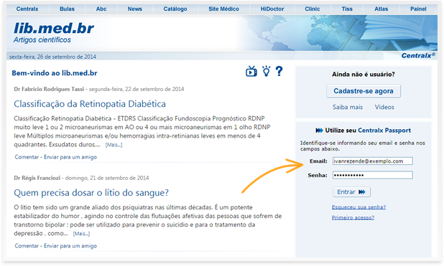Click [Mais...] on Retinopatia article
The height and width of the screenshot is (266, 444).
[x=114, y=145]
